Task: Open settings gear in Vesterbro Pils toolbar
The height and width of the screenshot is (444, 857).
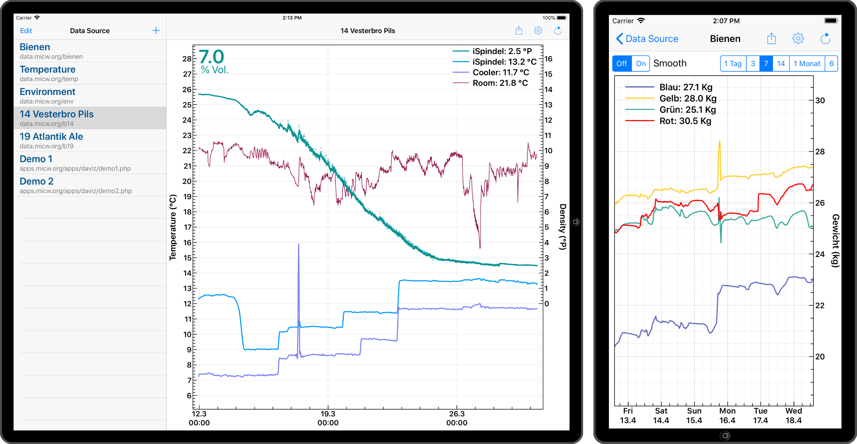Action: coord(538,31)
